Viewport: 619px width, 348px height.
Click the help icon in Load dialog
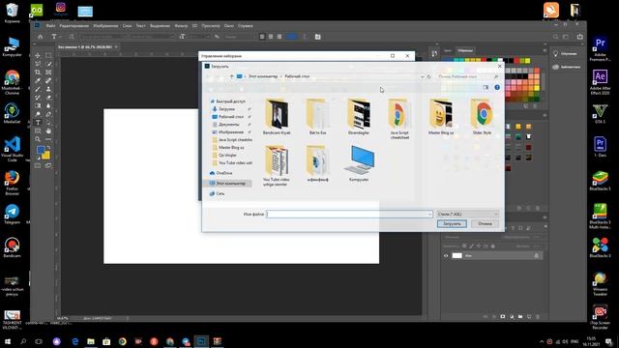[x=497, y=87]
